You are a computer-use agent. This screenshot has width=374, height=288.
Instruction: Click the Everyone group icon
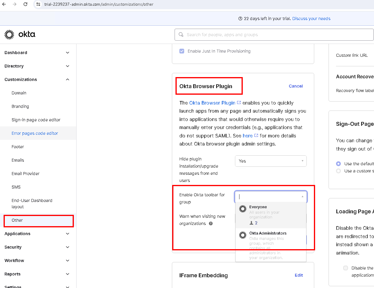tap(243, 209)
